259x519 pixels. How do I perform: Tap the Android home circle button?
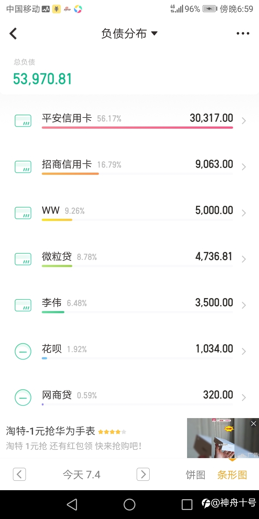click(x=129, y=505)
